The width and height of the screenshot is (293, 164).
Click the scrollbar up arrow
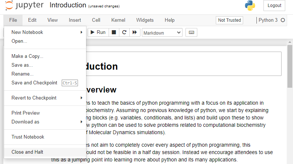point(290,42)
